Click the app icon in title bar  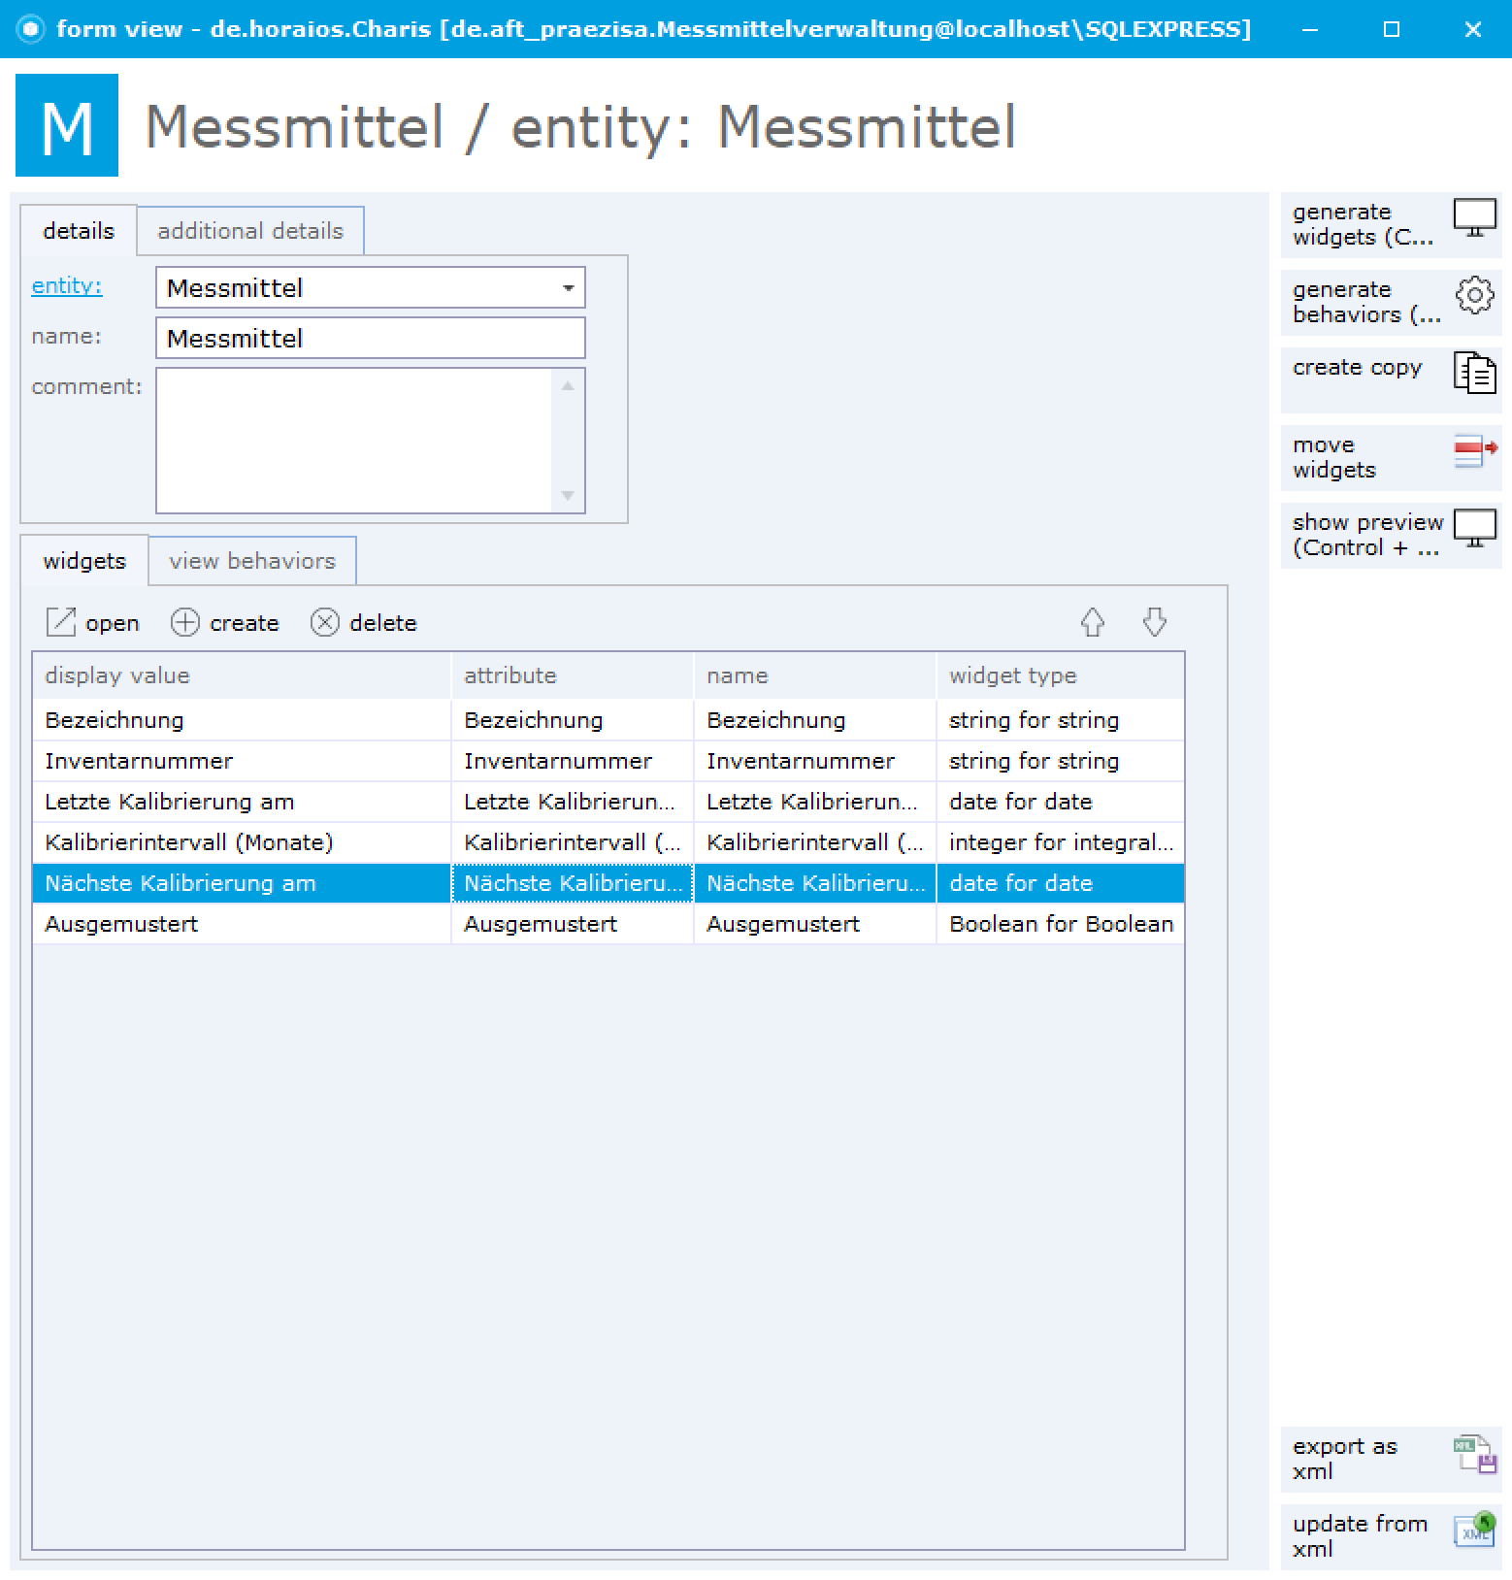[x=31, y=29]
